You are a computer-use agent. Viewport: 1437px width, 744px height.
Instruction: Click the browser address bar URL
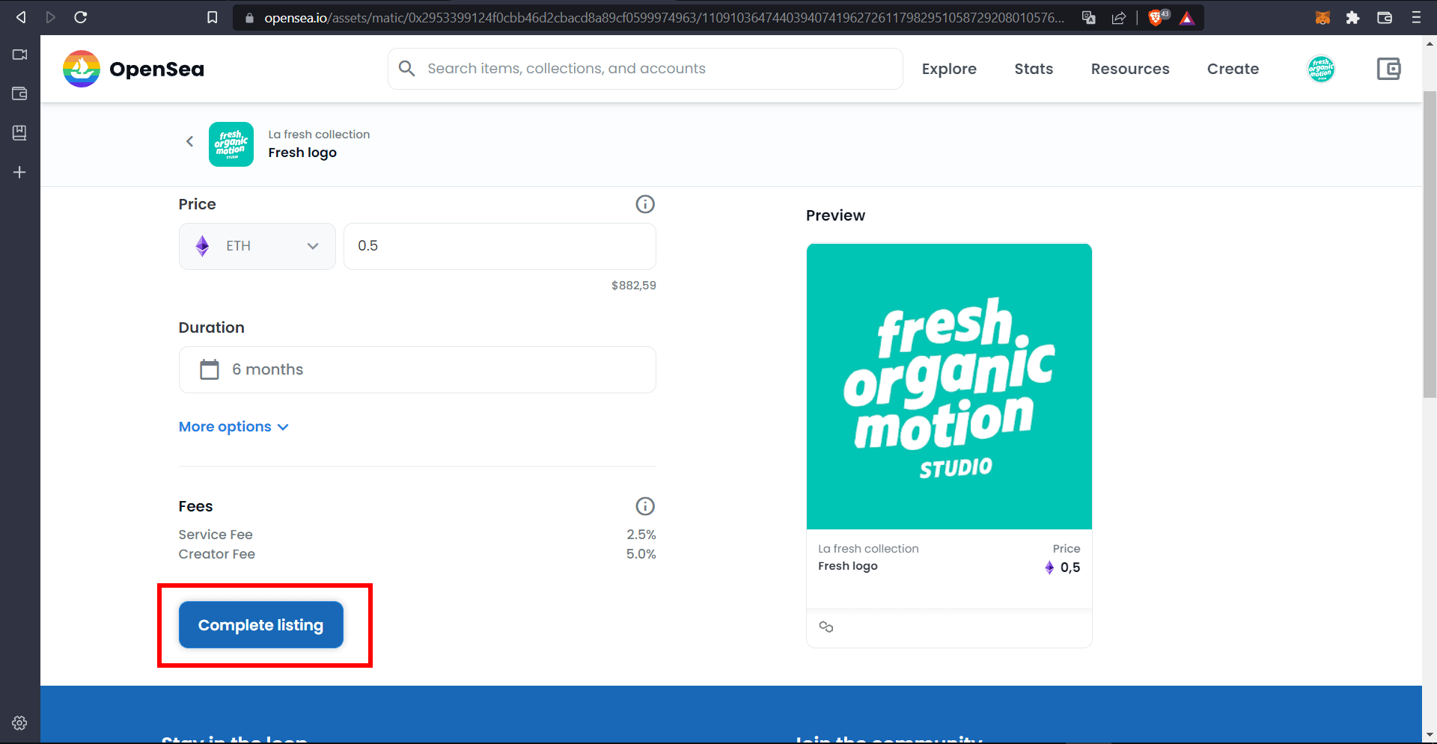[664, 18]
